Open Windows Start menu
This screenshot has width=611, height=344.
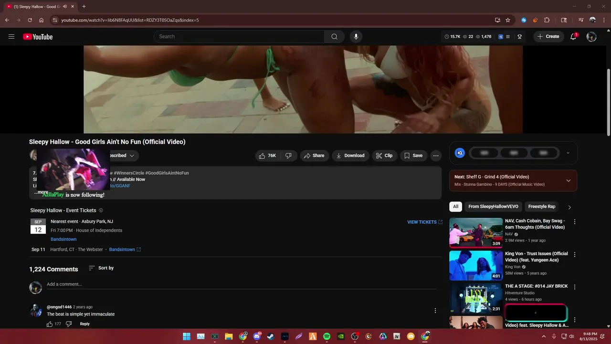tap(187, 336)
